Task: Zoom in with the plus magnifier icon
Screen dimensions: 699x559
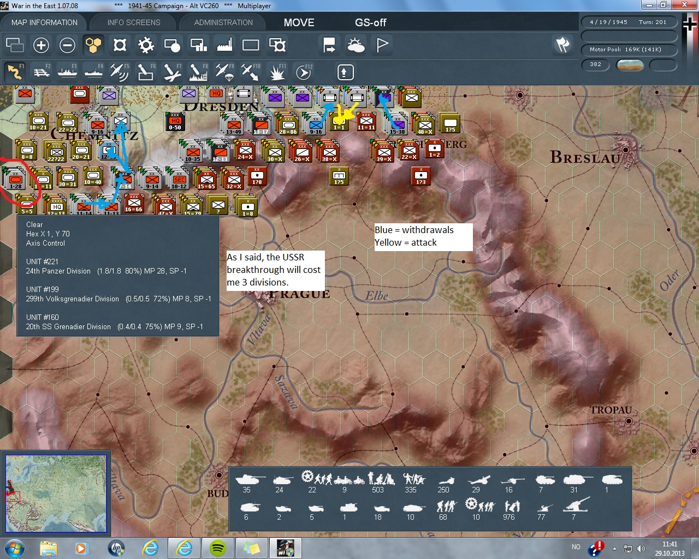Action: point(41,45)
